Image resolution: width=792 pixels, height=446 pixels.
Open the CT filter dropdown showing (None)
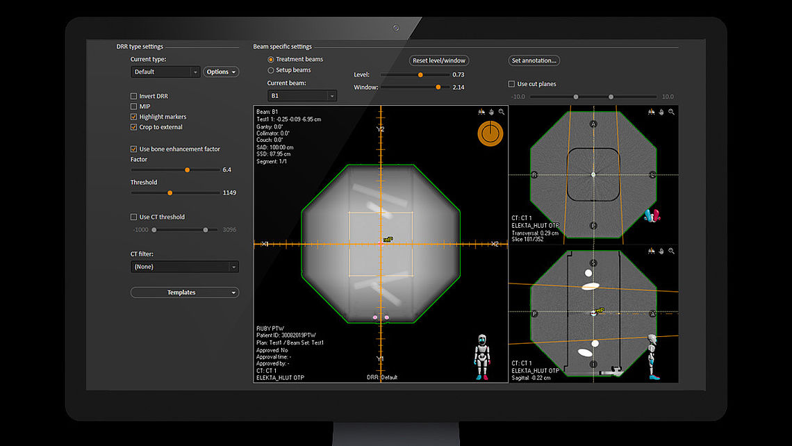point(184,266)
